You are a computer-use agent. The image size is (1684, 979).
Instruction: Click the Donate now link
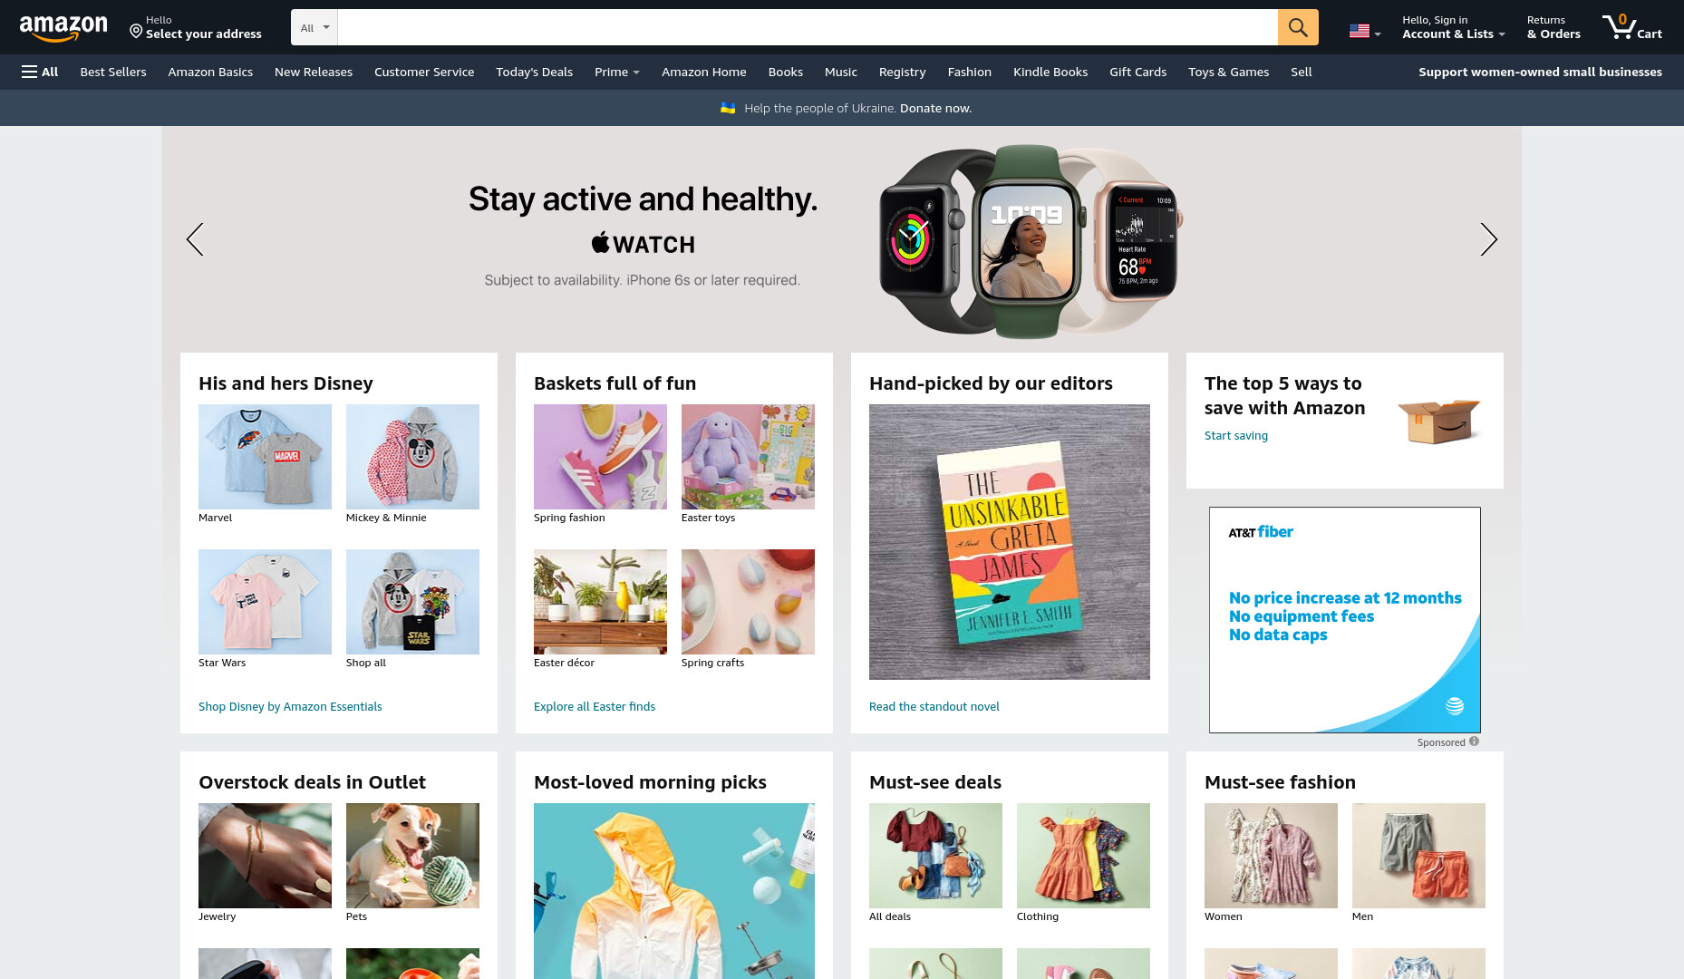pyautogui.click(x=935, y=108)
